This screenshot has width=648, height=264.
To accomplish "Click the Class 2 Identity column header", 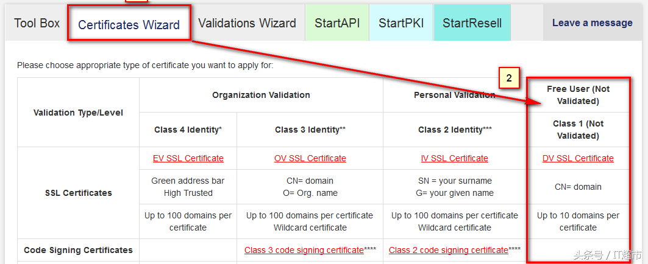I will [x=455, y=130].
